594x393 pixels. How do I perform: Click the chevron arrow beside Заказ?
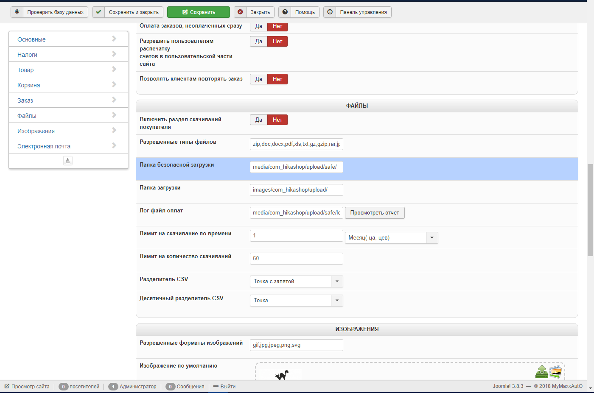[114, 100]
